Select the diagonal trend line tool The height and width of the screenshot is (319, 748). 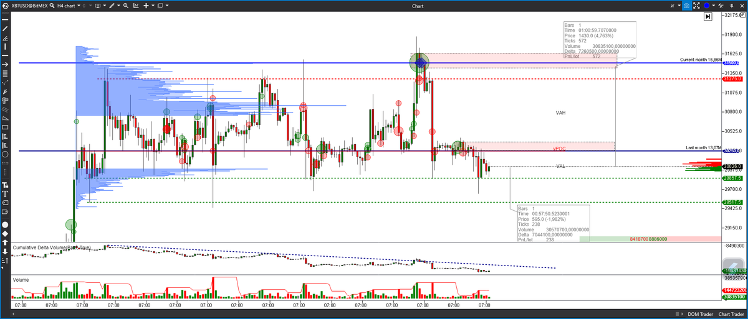pos(5,29)
